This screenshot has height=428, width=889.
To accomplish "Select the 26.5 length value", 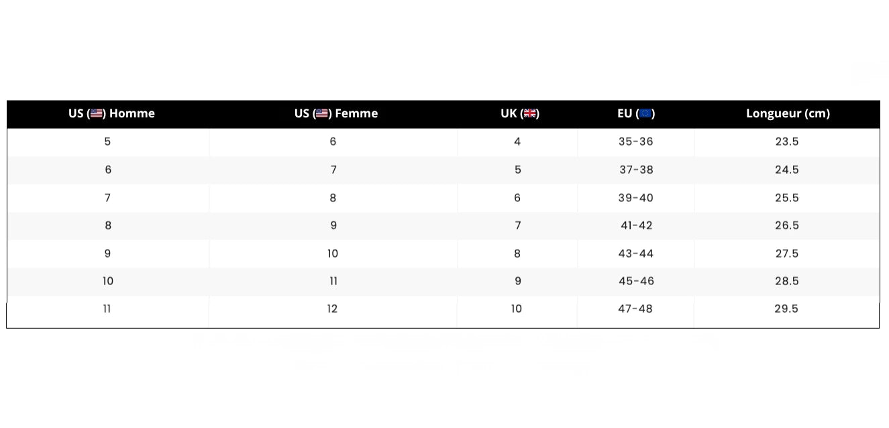I will (786, 225).
